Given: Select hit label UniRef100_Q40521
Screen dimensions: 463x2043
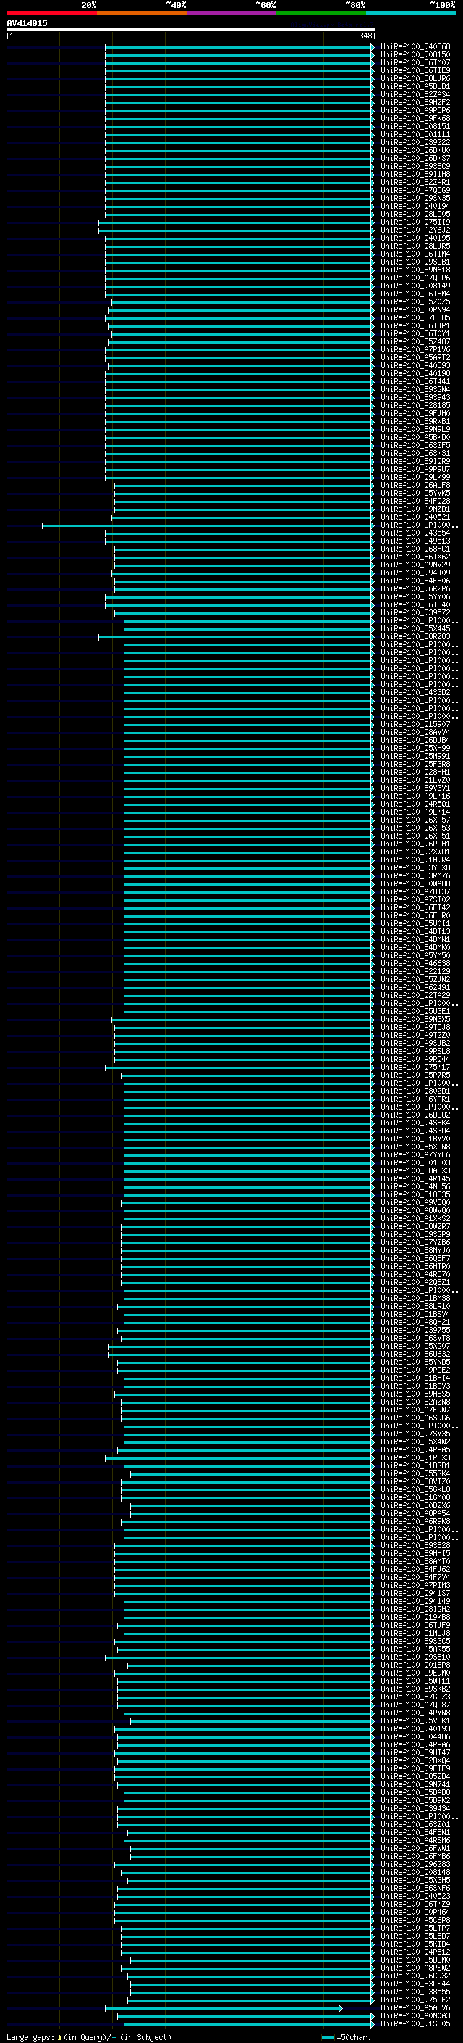Looking at the screenshot, I should pyautogui.click(x=415, y=517).
